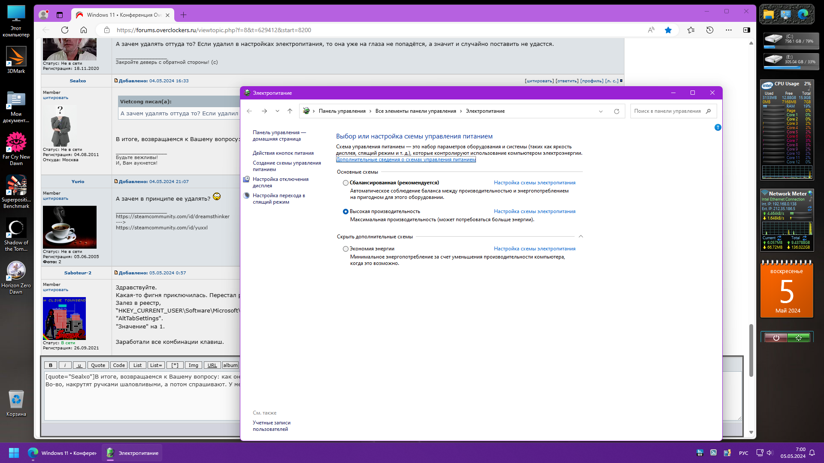Open address bar history dropdown
Screen dimensions: 824x463
601,111
